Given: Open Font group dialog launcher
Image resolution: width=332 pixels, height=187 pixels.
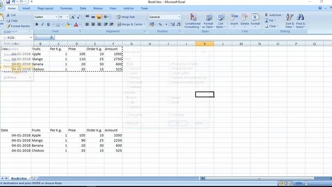Looking at the screenshot, I should pyautogui.click(x=80, y=31).
